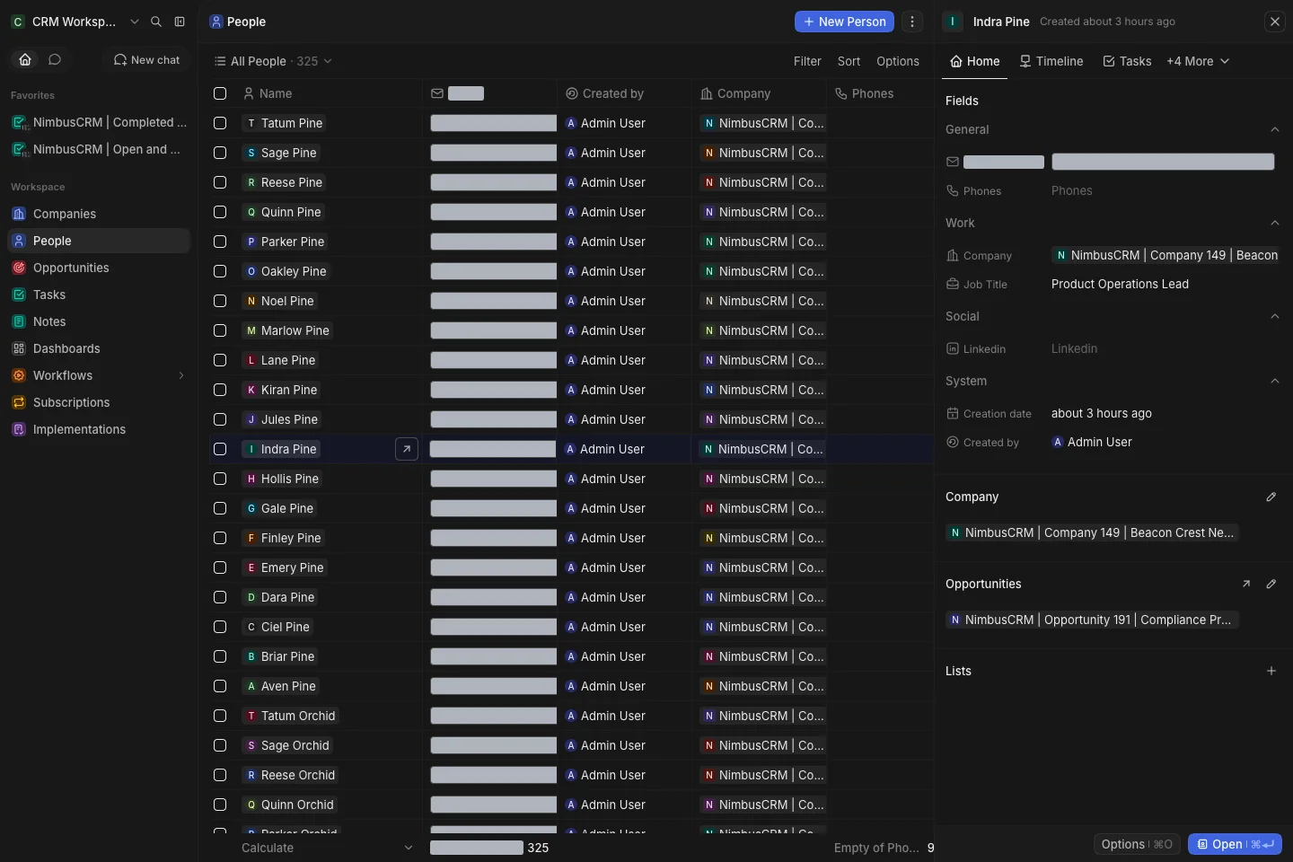Open the Sort menu

849,61
